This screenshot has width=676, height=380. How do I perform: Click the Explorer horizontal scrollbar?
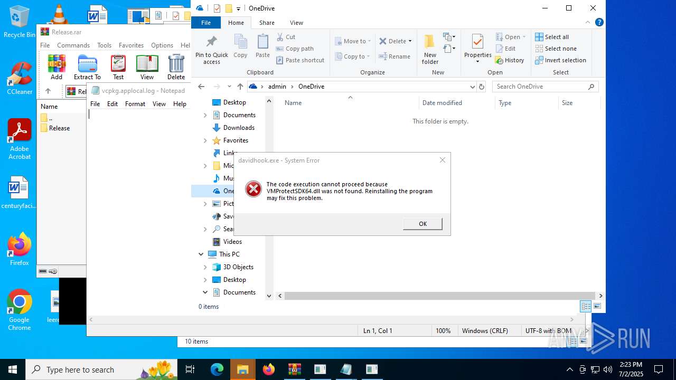(440, 296)
